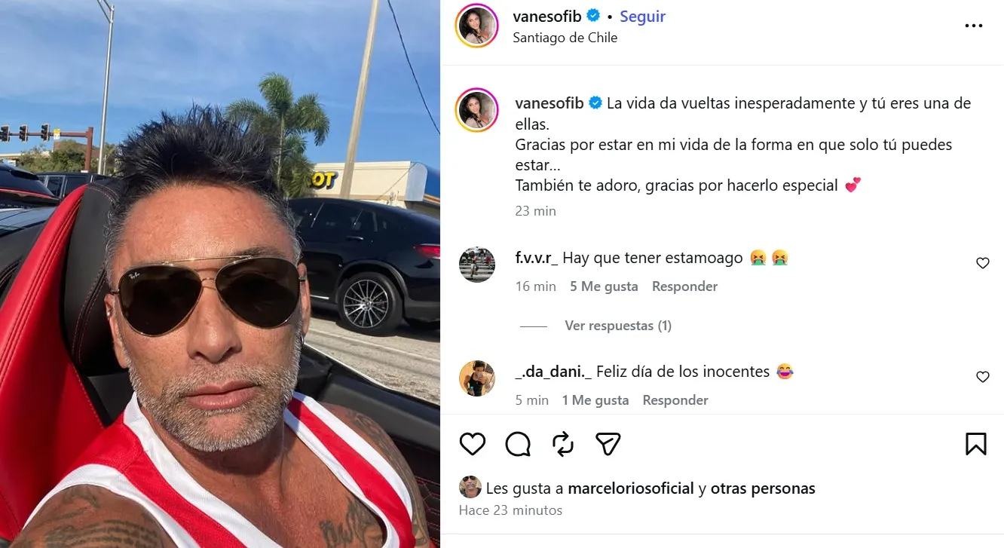Open Santiago de Chile location link
Screen dimensions: 1004x548
click(x=565, y=38)
